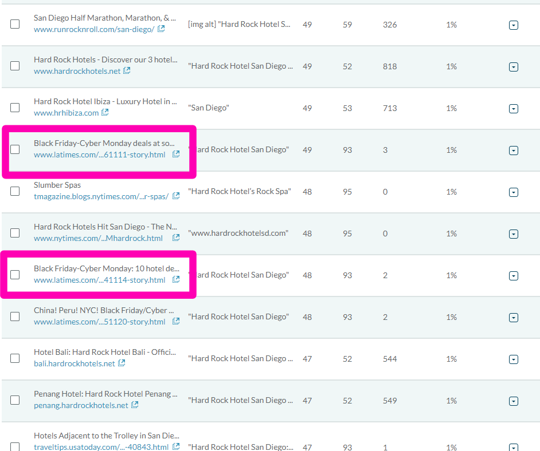This screenshot has height=451, width=540.
Task: Open external icon for traveltips.usatoday.com link
Action: coord(176,446)
